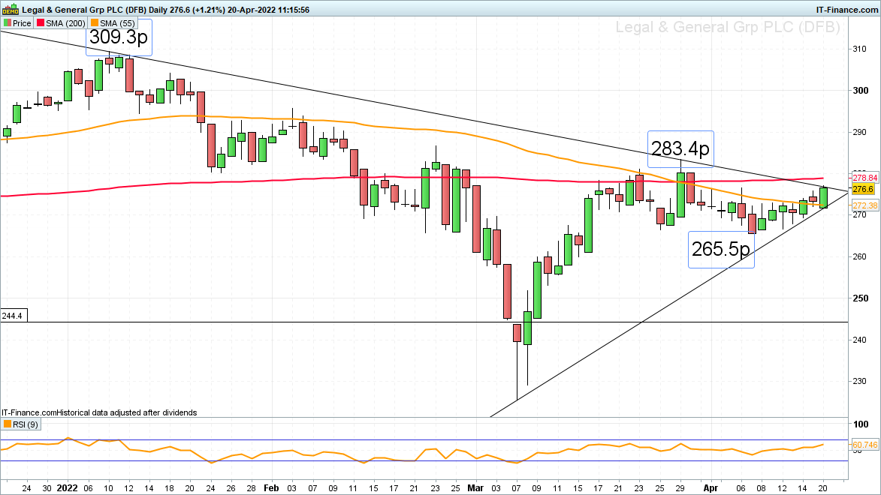The height and width of the screenshot is (495, 881).
Task: Select the Price legend label
Action: click(x=22, y=23)
